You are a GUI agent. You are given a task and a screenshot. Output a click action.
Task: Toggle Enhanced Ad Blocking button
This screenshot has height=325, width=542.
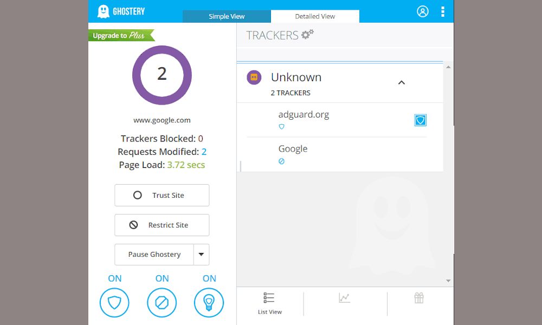coord(162,303)
